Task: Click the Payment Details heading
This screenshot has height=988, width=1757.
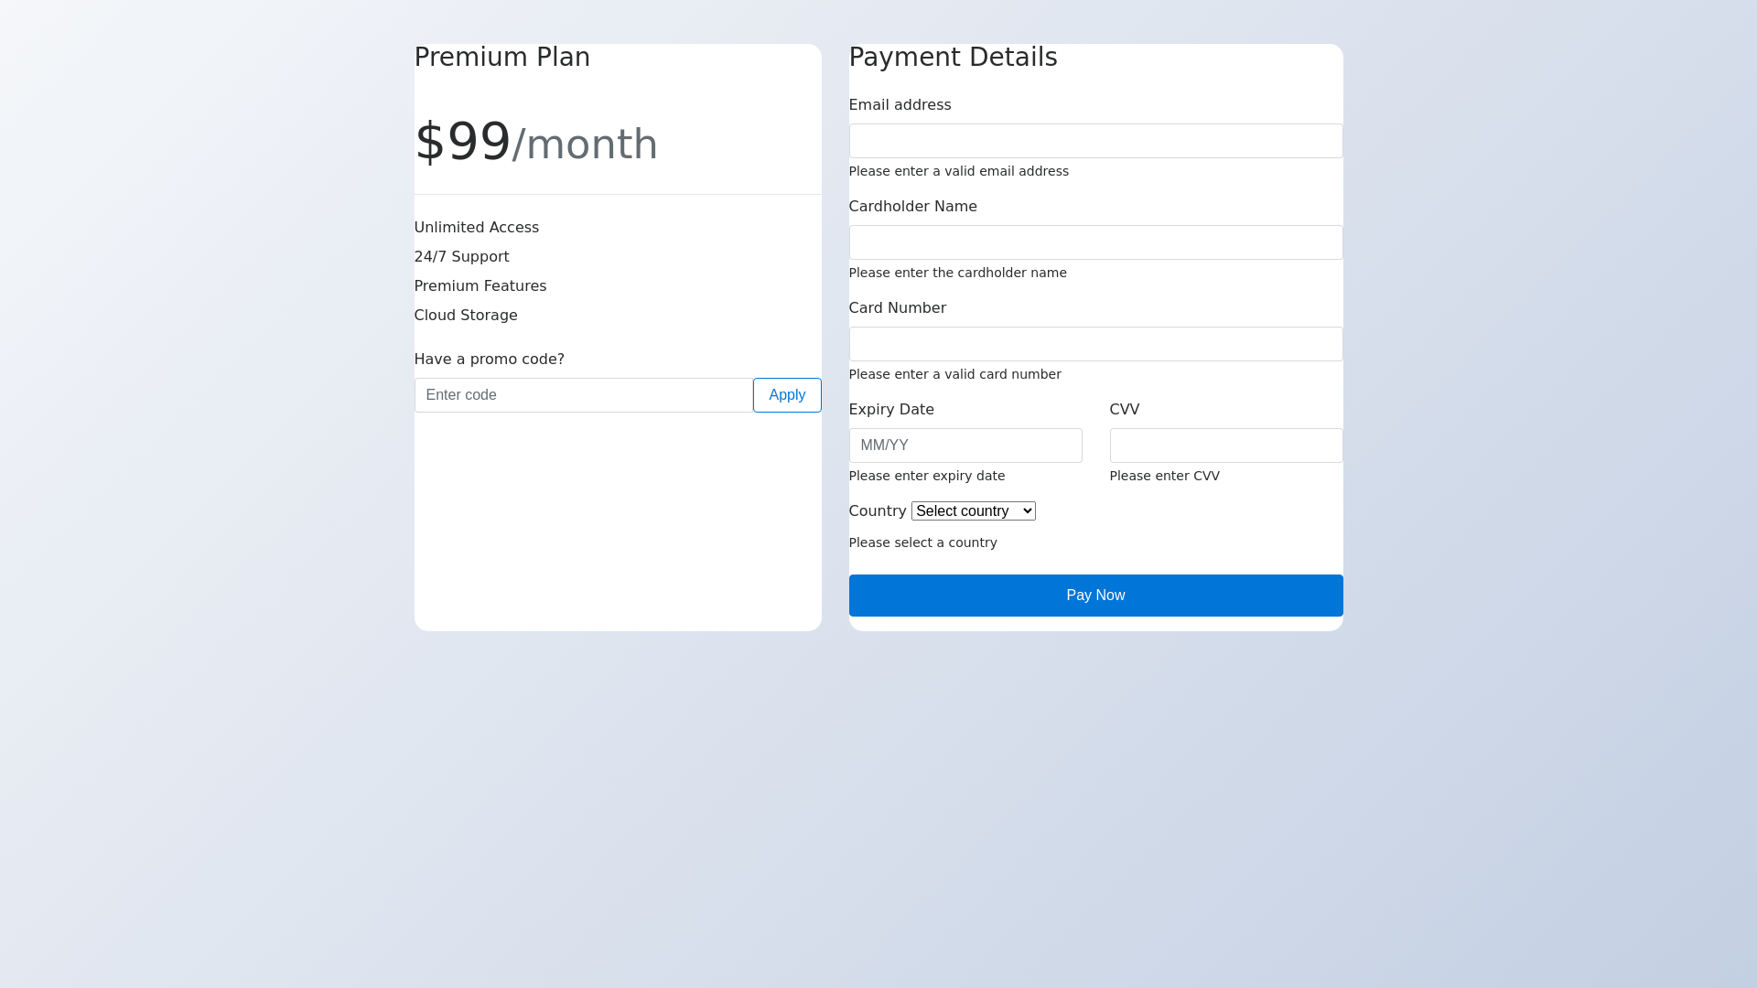Action: pyautogui.click(x=953, y=57)
